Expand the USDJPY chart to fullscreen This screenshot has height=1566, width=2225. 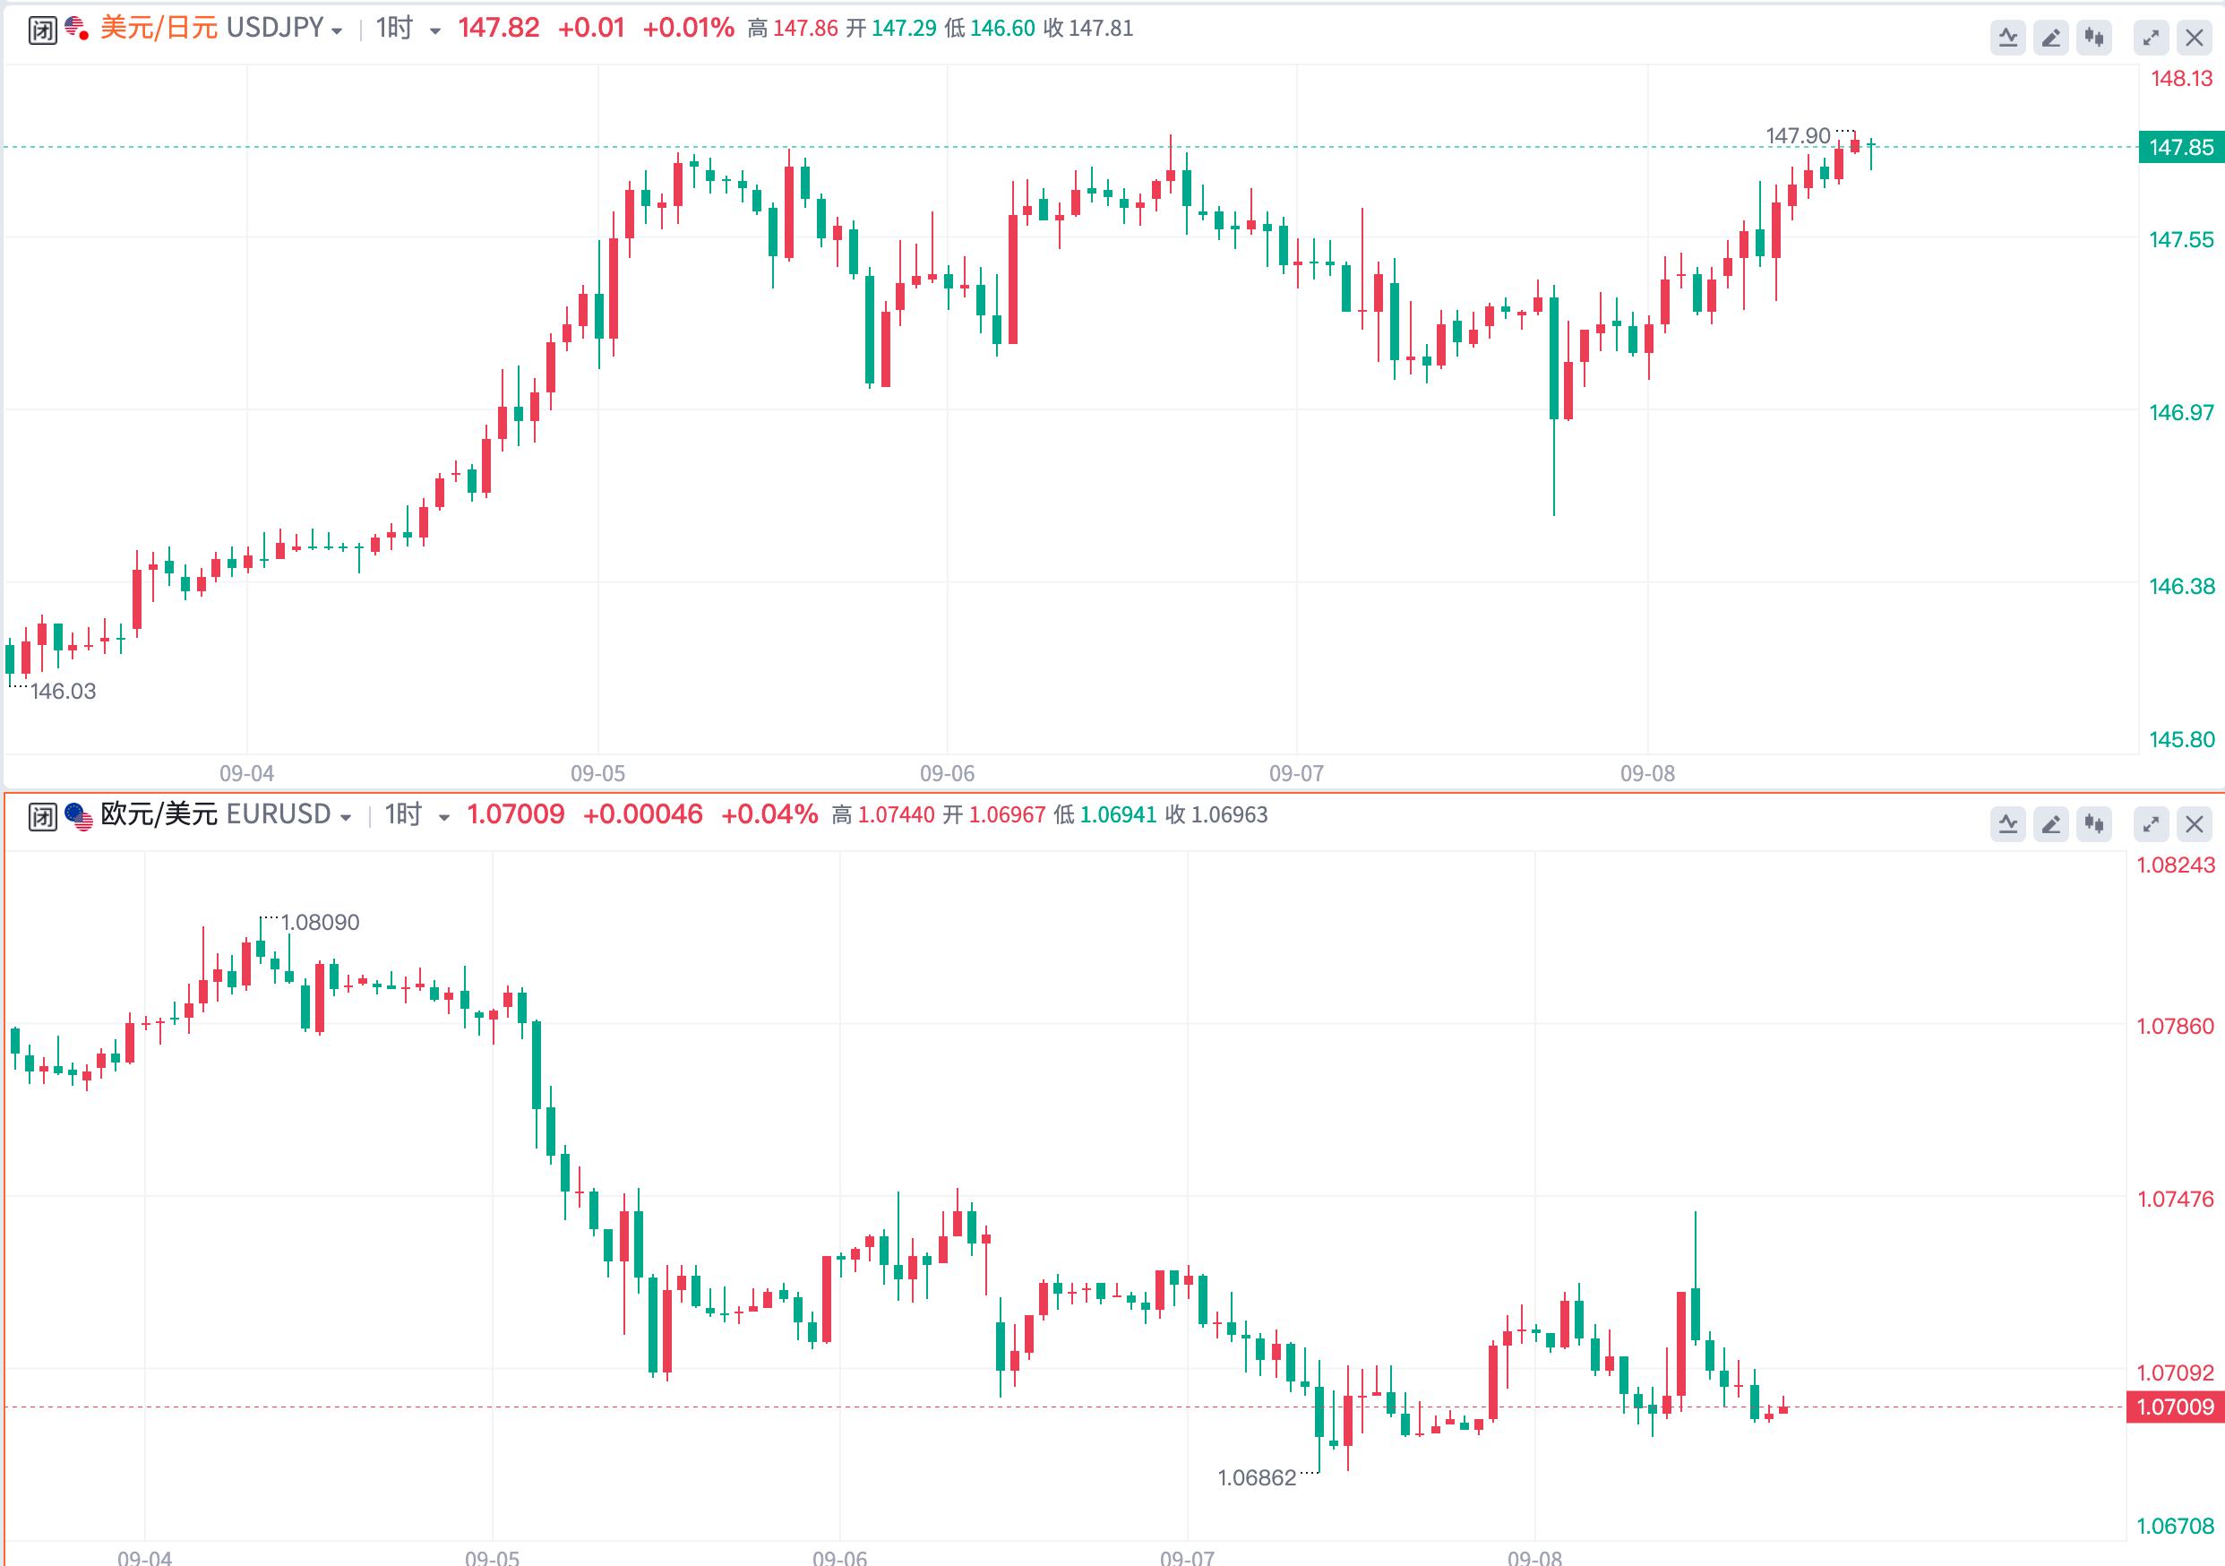[x=2152, y=39]
